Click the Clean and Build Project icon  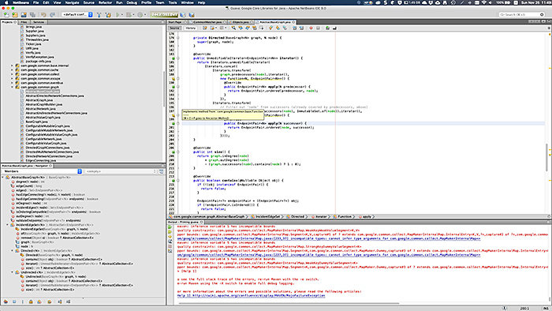point(108,15)
